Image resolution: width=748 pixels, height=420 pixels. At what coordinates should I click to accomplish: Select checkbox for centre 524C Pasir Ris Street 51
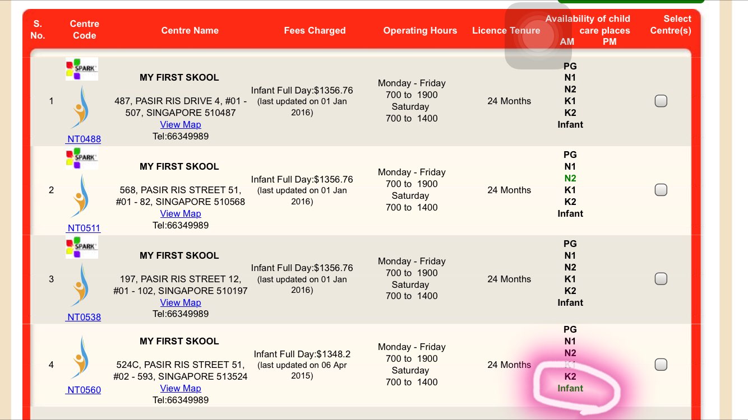click(x=661, y=365)
